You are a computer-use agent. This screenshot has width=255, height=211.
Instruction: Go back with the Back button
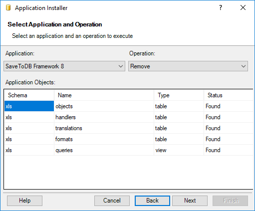(152, 201)
